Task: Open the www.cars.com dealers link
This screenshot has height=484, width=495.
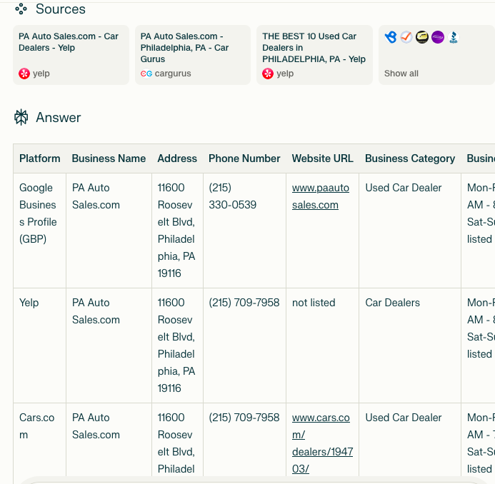Action: [321, 443]
